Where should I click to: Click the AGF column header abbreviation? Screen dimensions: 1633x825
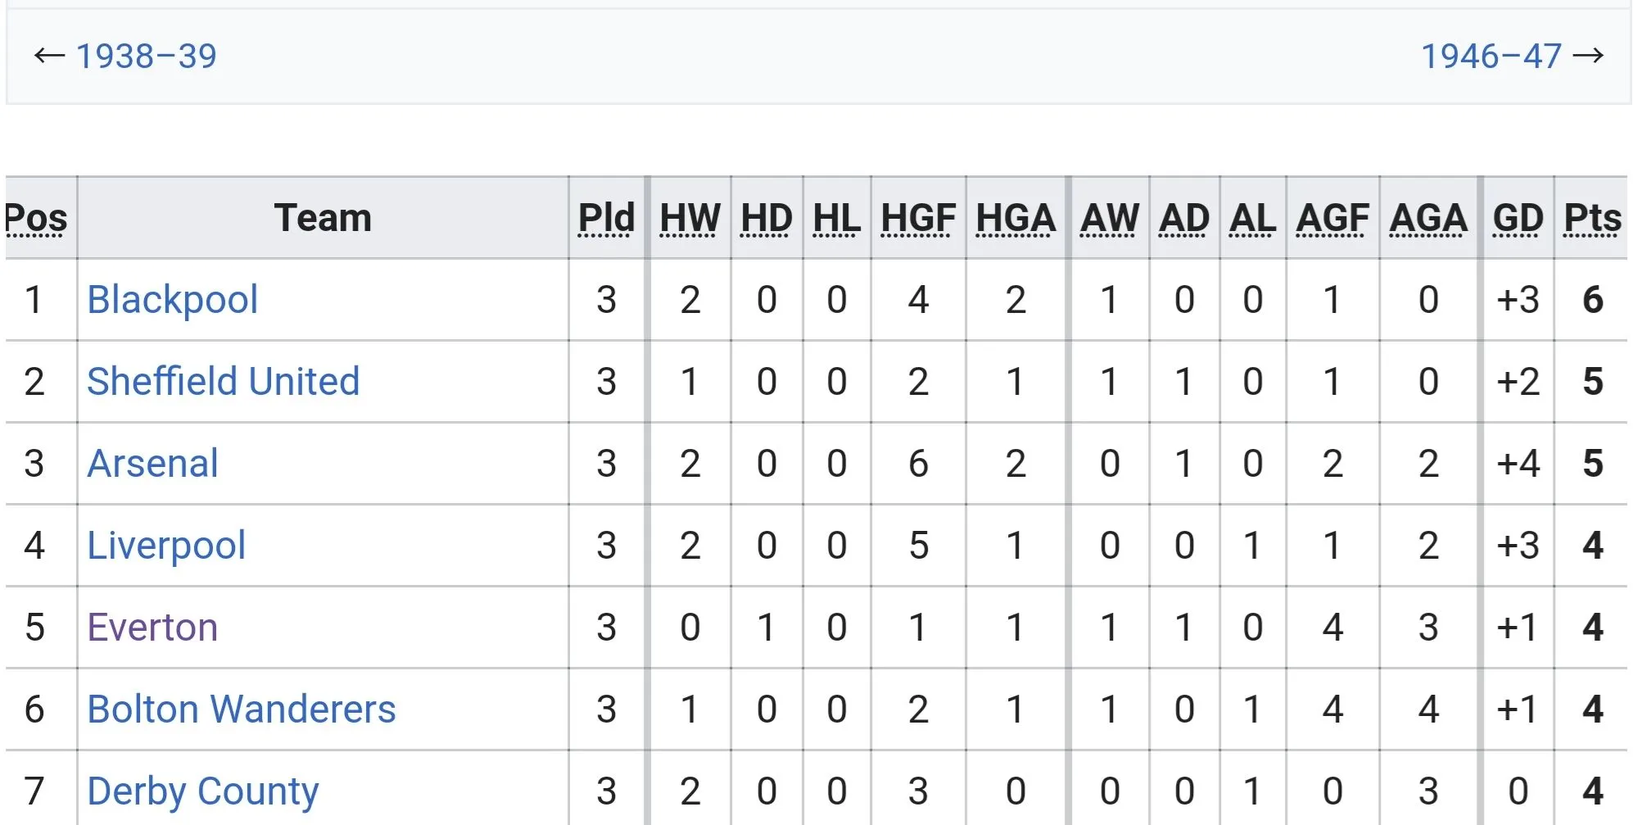point(1332,219)
